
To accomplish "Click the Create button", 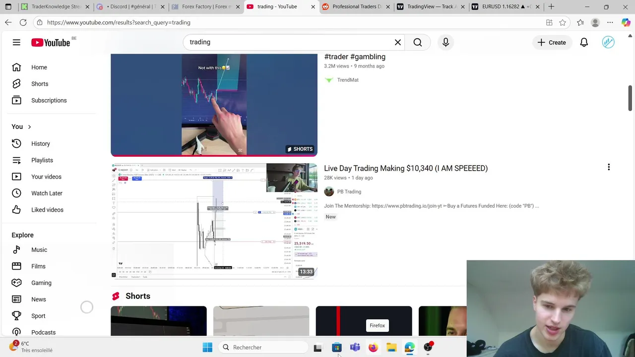I will point(552,42).
